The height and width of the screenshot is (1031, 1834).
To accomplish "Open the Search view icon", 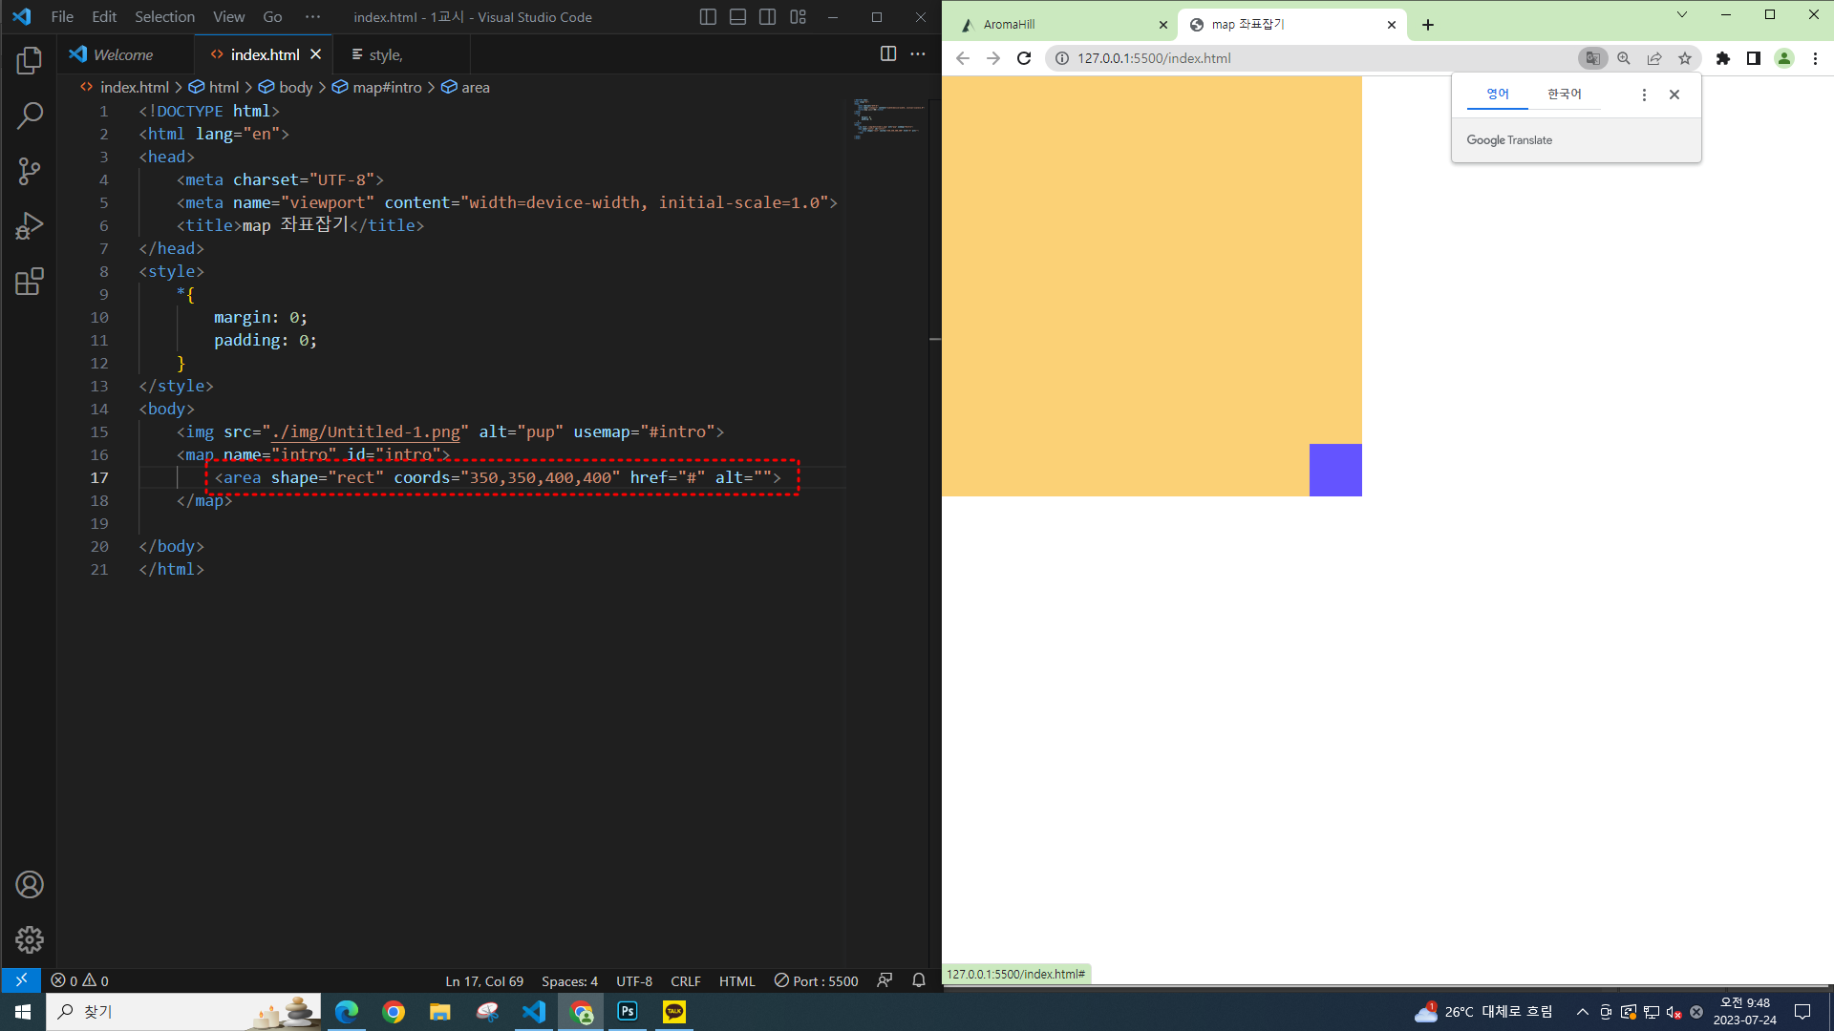I will tap(30, 116).
